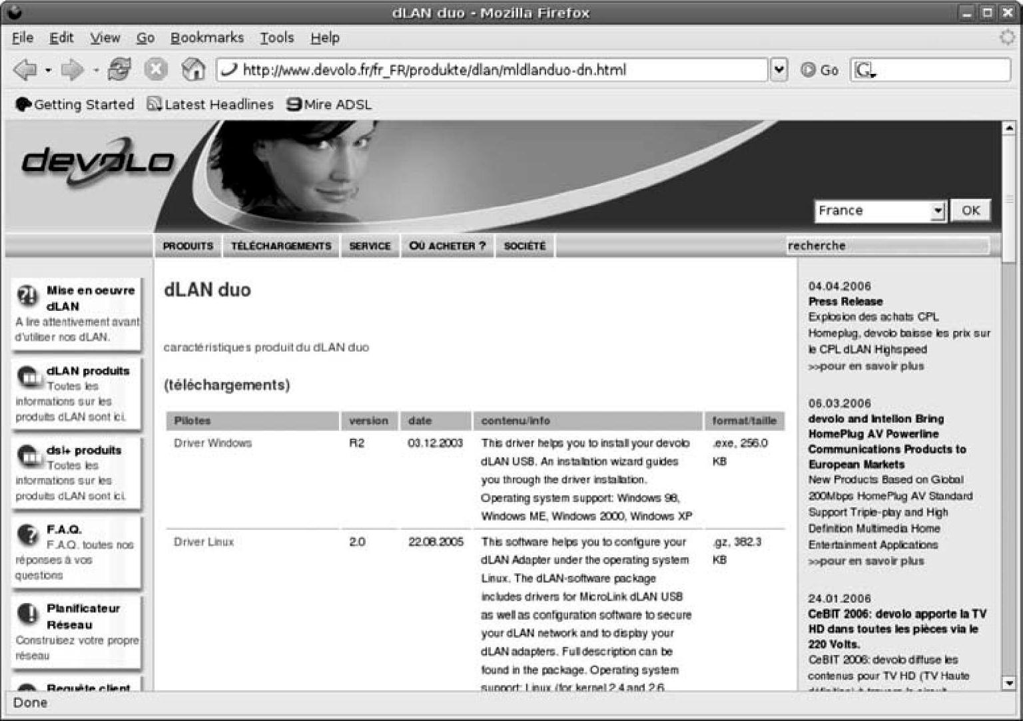The image size is (1023, 721).
Task: Focus the Google search box
Action: pos(930,70)
